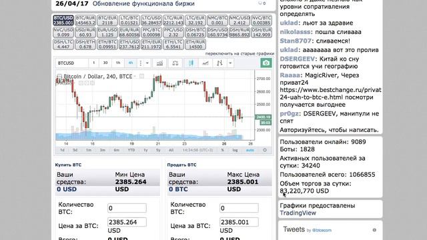Open the bestchange.ru link in chat

pyautogui.click(x=331, y=93)
